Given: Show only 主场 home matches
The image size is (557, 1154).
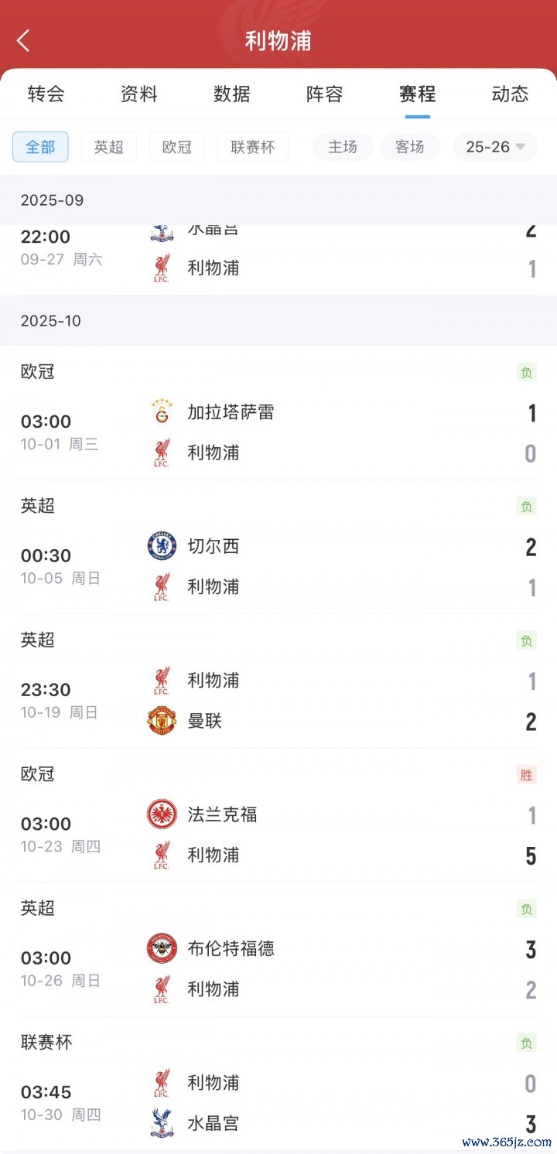Looking at the screenshot, I should [343, 147].
